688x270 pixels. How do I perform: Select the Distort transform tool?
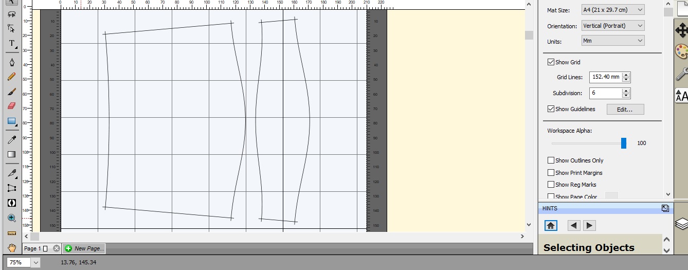pyautogui.click(x=11, y=188)
